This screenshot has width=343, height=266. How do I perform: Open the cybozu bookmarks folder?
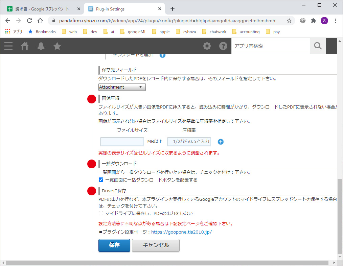click(x=186, y=32)
